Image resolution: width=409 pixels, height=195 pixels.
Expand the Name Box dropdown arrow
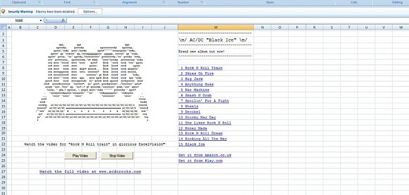[x=41, y=20]
